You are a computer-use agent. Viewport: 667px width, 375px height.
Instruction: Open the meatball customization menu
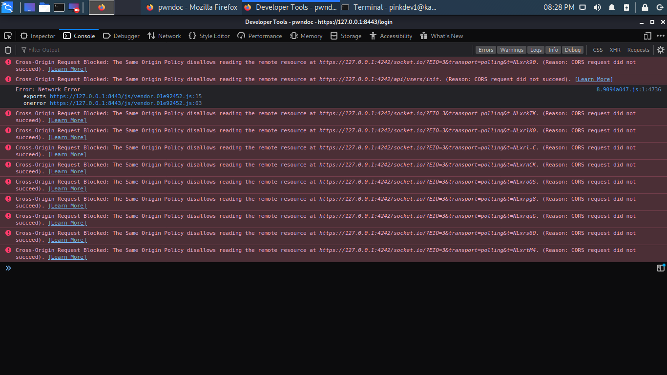click(661, 36)
